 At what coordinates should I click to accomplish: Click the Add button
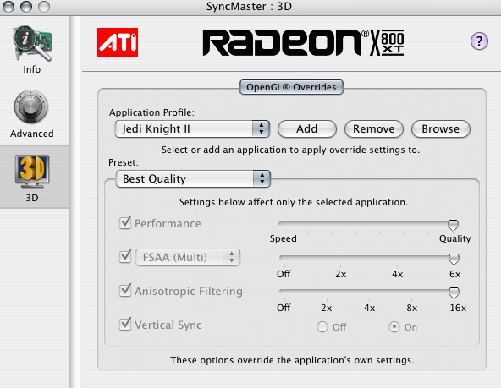(306, 128)
